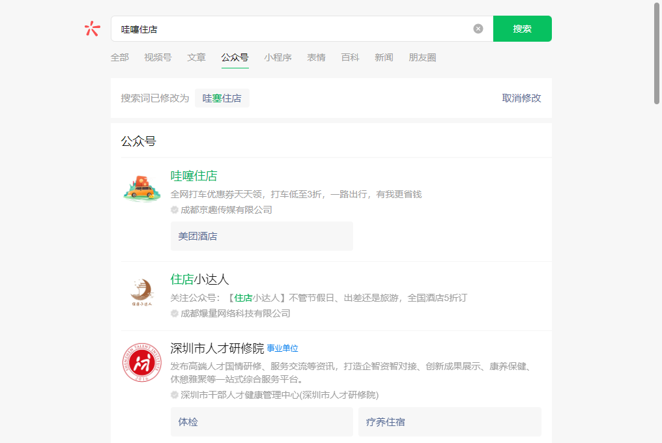This screenshot has width=662, height=443.
Task: Click the 成都爆量网络科技有限公司 verified badge icon
Action: 175,313
